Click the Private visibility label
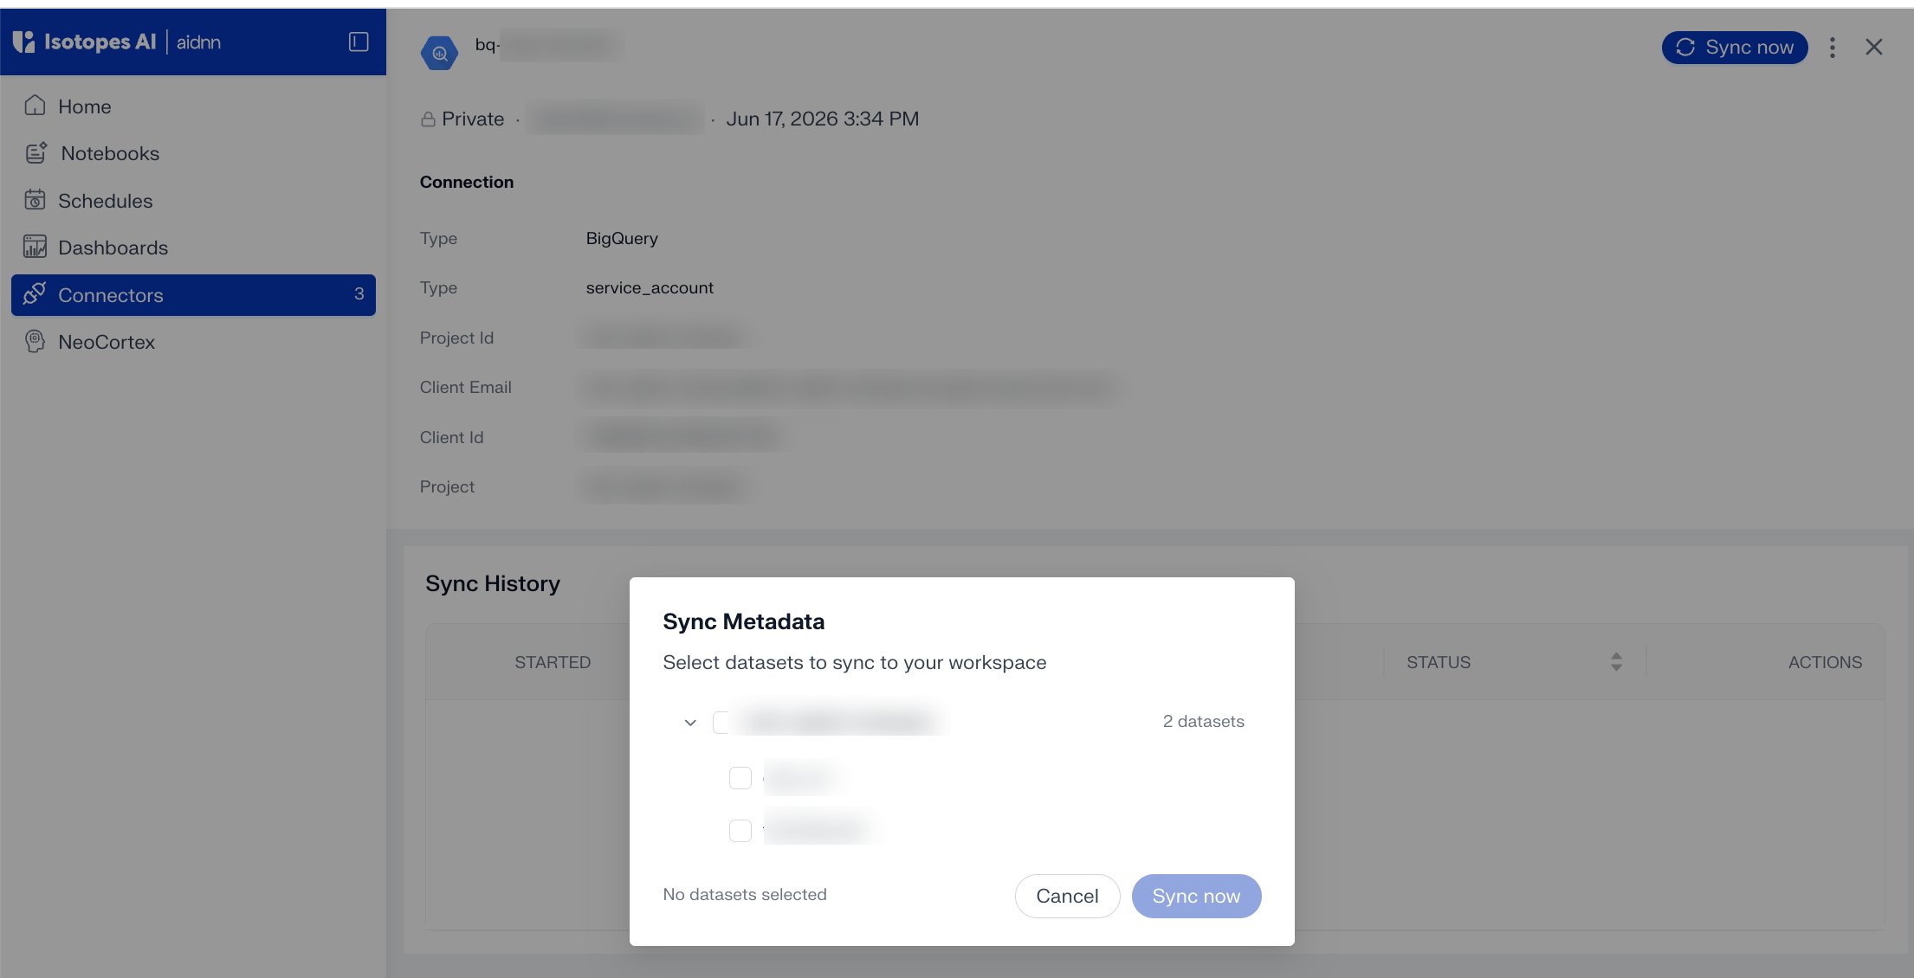The width and height of the screenshot is (1914, 978). 473,119
